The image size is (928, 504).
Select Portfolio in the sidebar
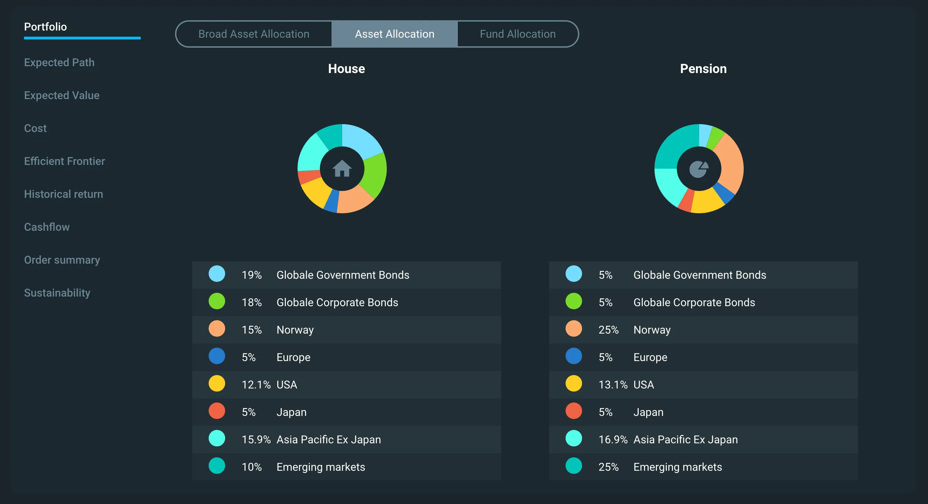pyautogui.click(x=45, y=27)
